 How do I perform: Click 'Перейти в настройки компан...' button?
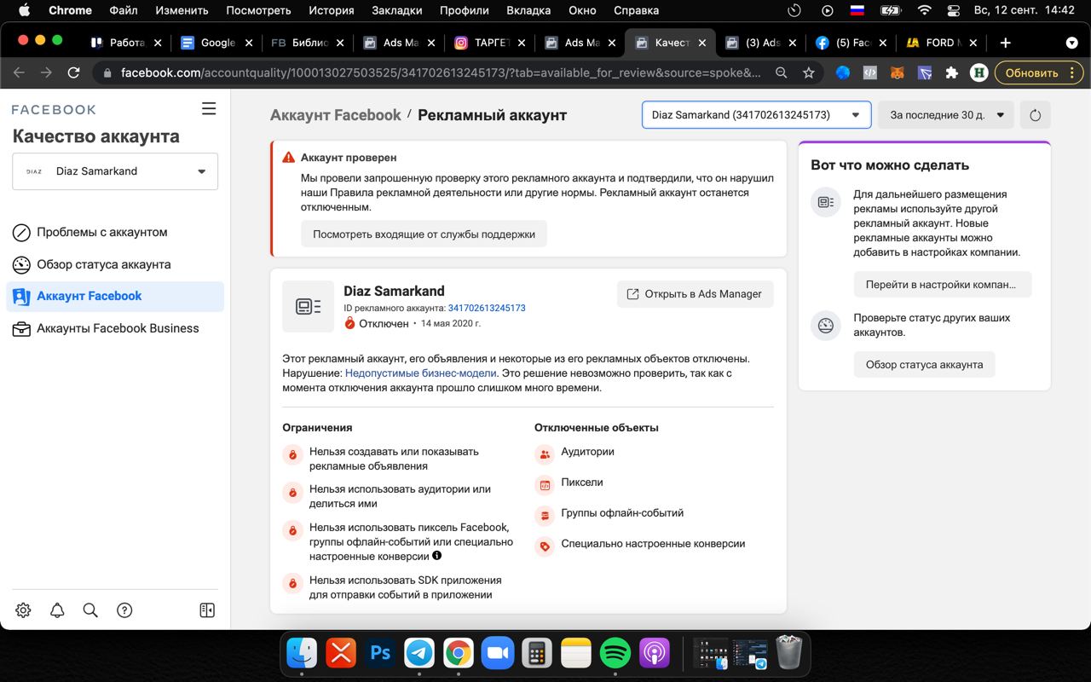942,285
